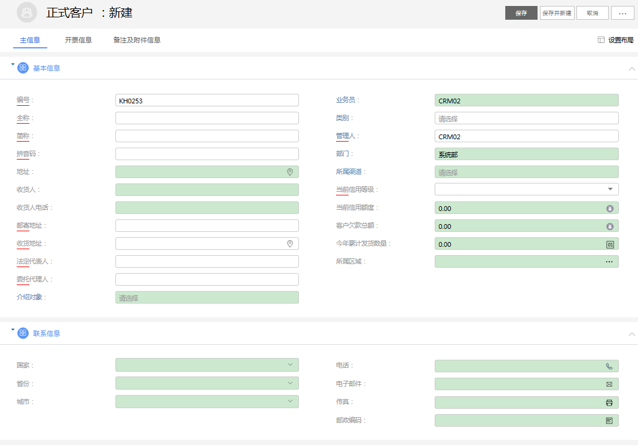The image size is (638, 447).
Task: Click the 保存 button
Action: [521, 13]
